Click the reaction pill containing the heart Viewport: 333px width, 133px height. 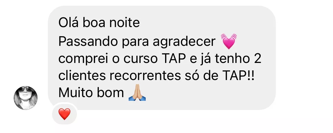coord(65,114)
